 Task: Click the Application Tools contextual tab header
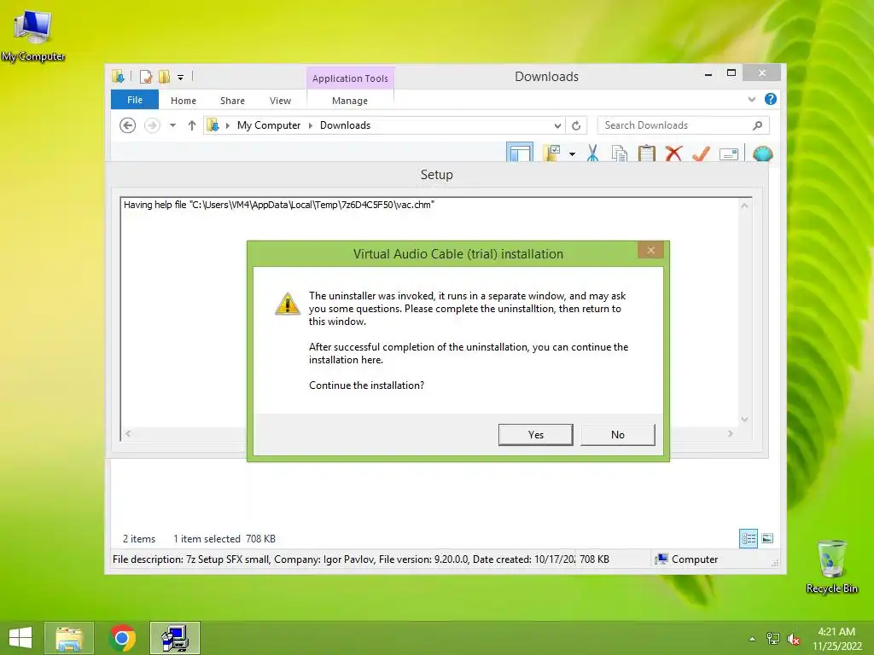tap(350, 78)
